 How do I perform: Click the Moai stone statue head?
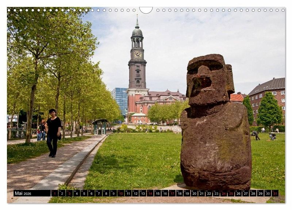coord(209,80)
